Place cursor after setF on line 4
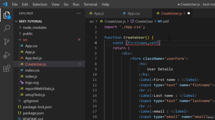 click(x=158, y=43)
